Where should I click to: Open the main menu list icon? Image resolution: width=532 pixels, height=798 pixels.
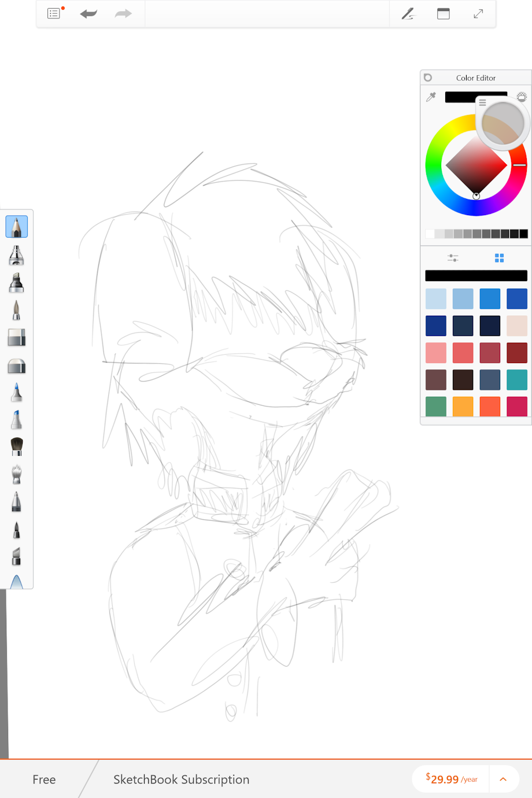pyautogui.click(x=54, y=14)
